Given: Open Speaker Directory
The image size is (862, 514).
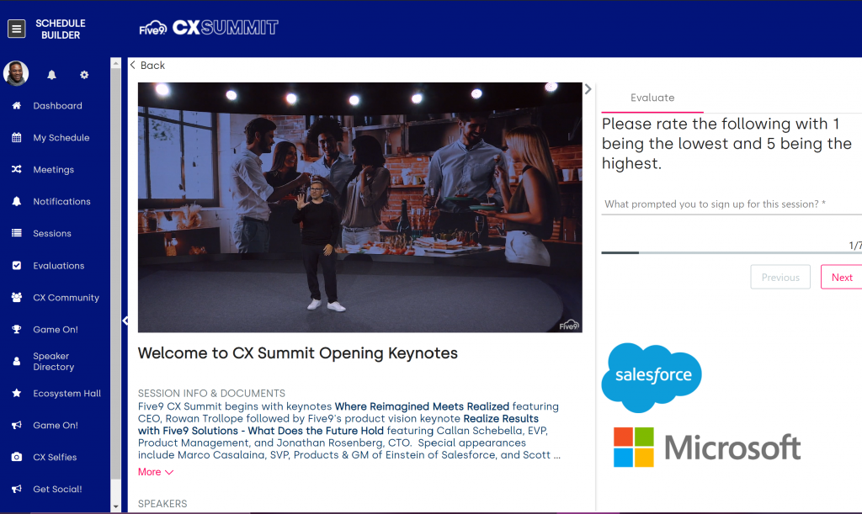Looking at the screenshot, I should (53, 362).
